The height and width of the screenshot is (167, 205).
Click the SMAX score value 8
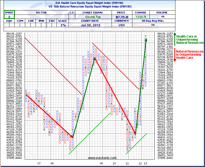(x=9, y=17)
